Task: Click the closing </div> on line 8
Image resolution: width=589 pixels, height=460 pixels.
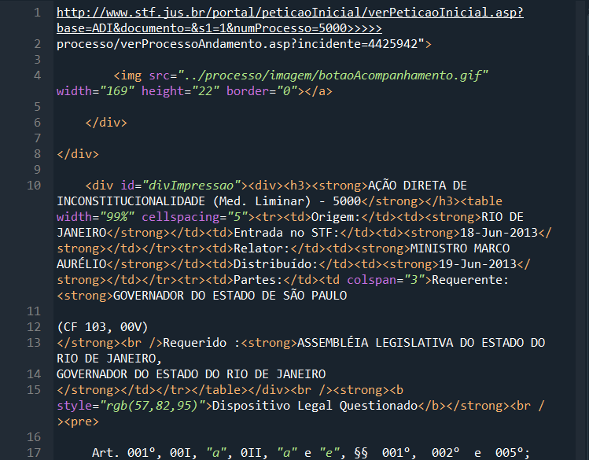Action: pyautogui.click(x=78, y=154)
